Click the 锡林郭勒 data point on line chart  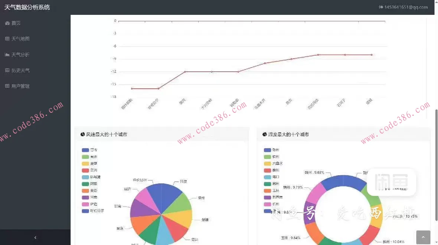click(132, 89)
